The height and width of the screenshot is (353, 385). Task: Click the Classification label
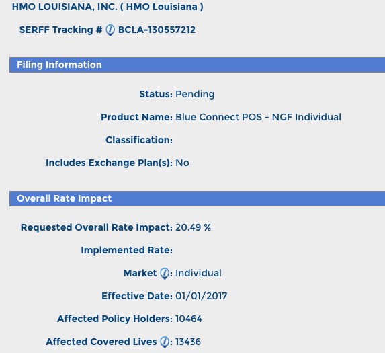pos(139,140)
